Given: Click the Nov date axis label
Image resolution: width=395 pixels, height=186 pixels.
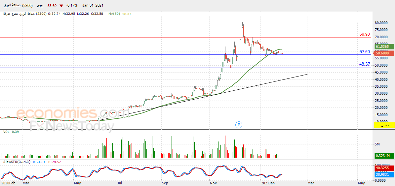Looking at the screenshot, I should [x=212, y=183].
